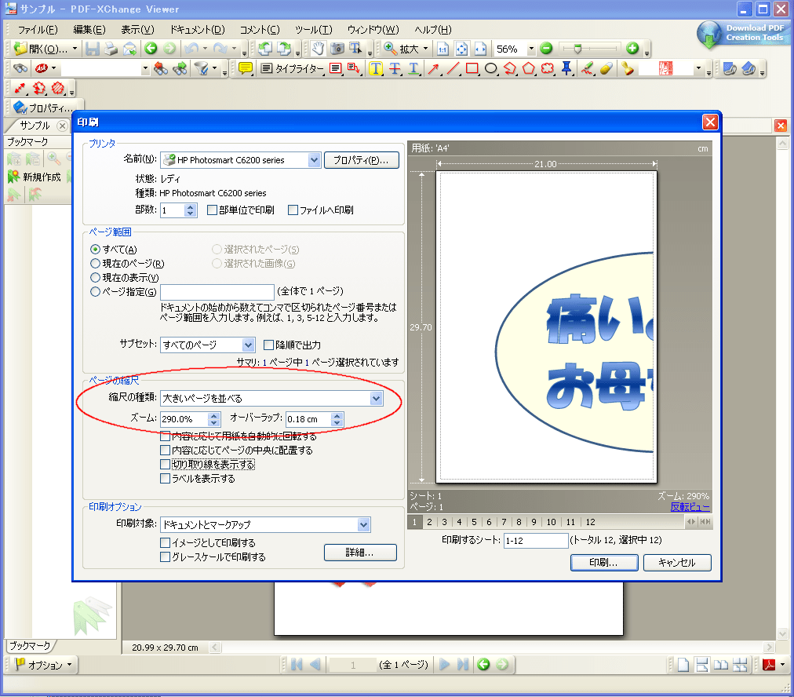This screenshot has height=697, width=794.
Task: Enable the 部単位で印刷 collate checkbox
Action: tap(213, 210)
